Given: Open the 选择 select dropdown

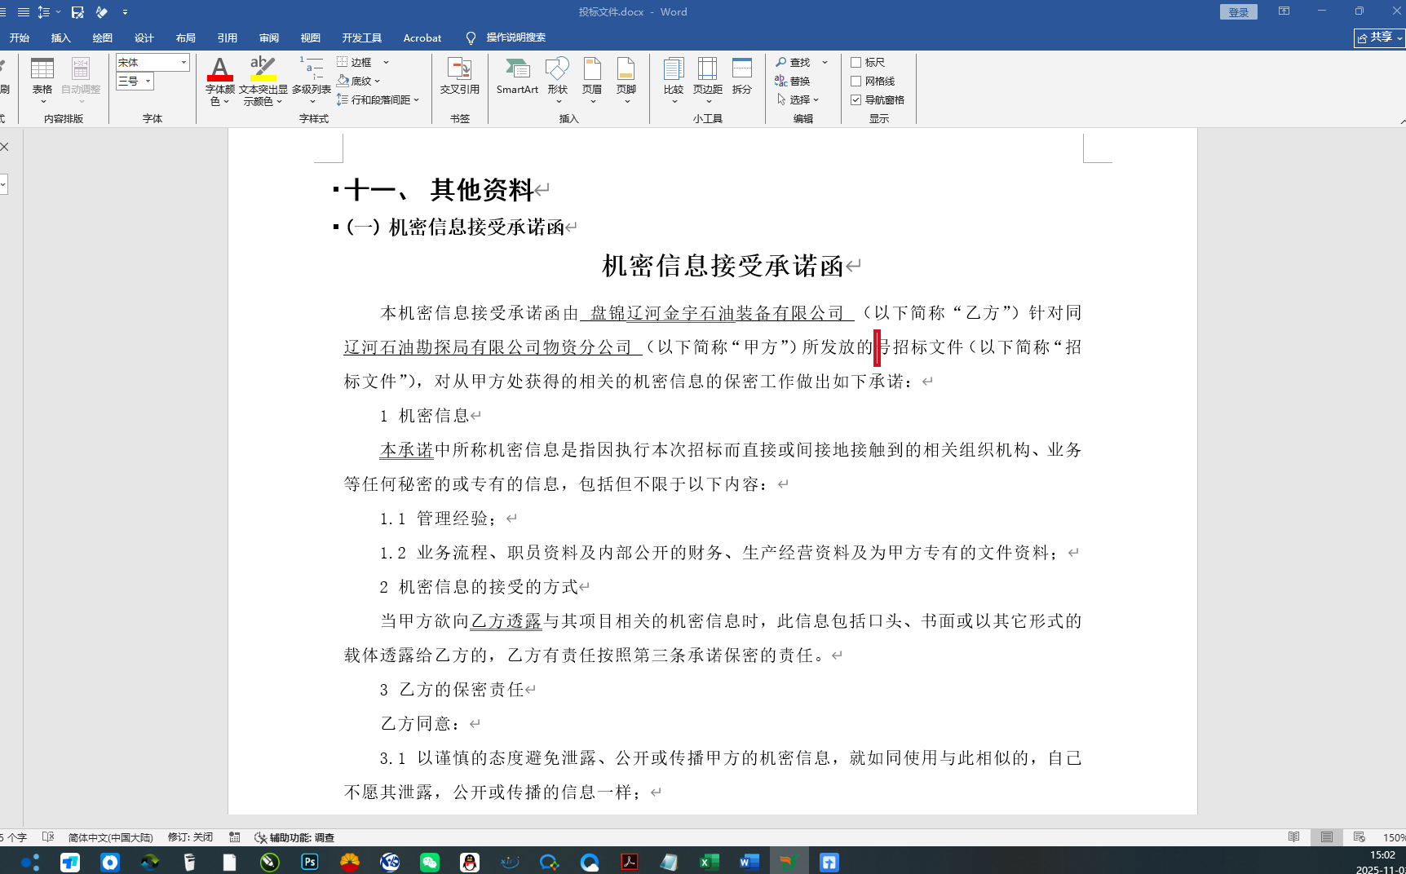Looking at the screenshot, I should point(798,99).
